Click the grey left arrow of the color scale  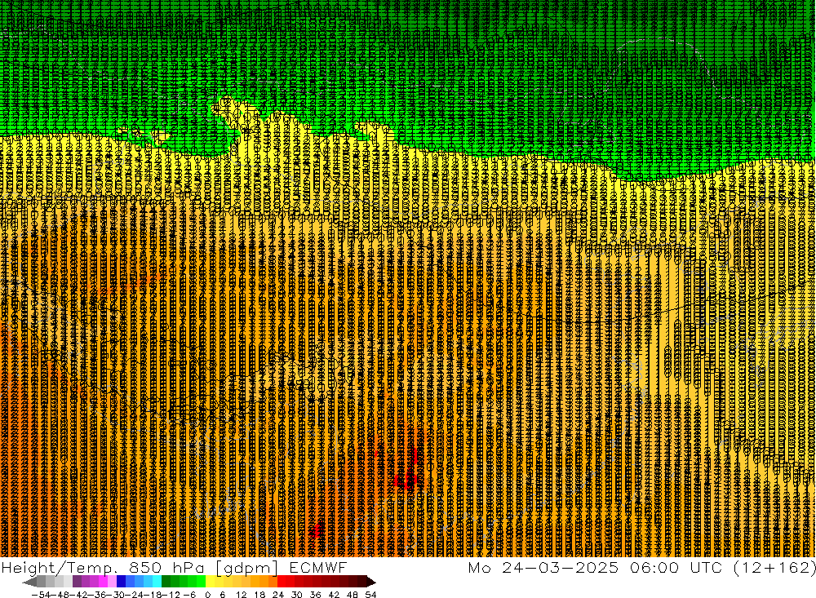pos(29,582)
